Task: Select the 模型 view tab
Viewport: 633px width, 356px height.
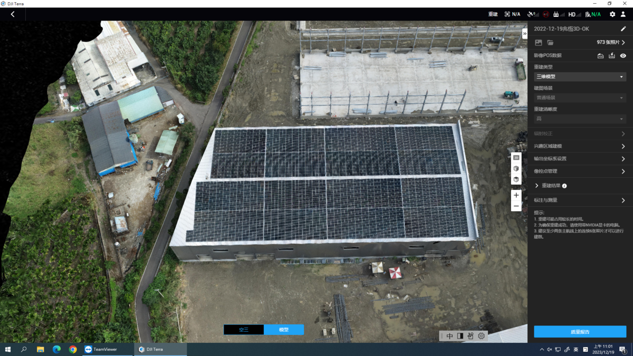Action: [284, 330]
